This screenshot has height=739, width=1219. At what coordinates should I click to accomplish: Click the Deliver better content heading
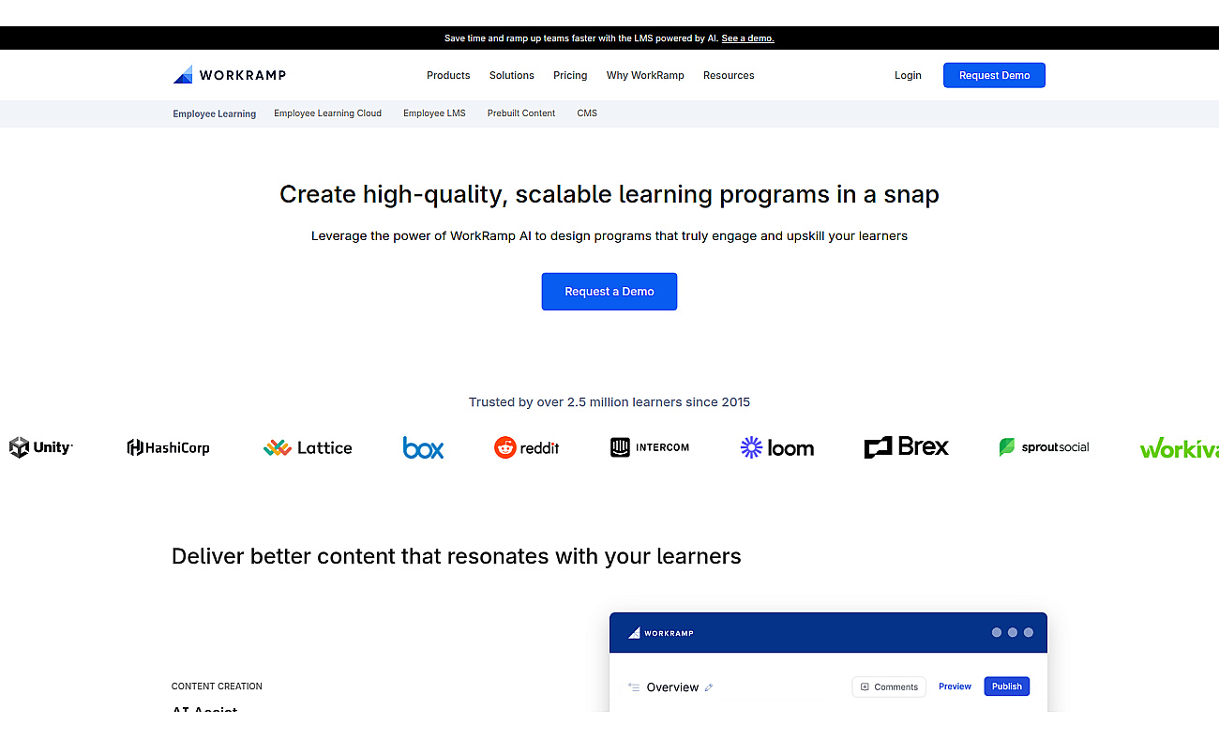pyautogui.click(x=457, y=556)
